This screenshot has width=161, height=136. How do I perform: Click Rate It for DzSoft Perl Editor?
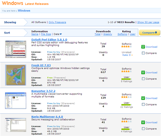[127, 55]
